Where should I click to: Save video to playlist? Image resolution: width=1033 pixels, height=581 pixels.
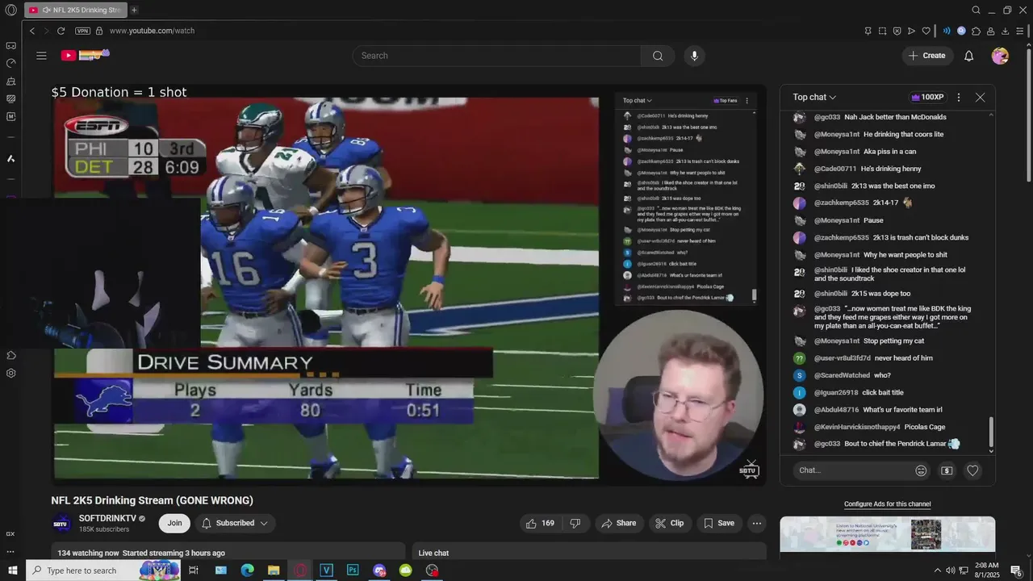pos(718,523)
